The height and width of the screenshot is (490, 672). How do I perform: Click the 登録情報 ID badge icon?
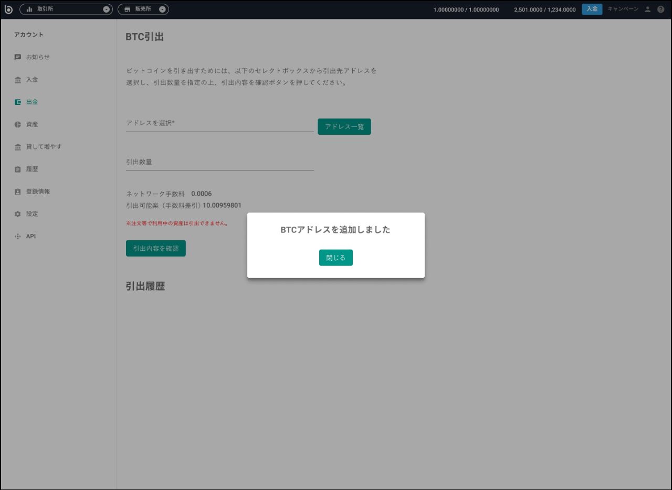[x=17, y=191]
